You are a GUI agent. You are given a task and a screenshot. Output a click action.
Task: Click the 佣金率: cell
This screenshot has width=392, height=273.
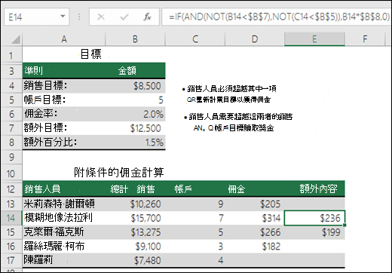[64, 114]
